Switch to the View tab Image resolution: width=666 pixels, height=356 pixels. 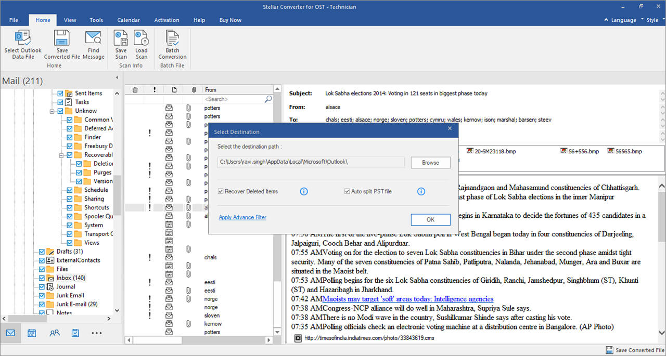click(70, 20)
